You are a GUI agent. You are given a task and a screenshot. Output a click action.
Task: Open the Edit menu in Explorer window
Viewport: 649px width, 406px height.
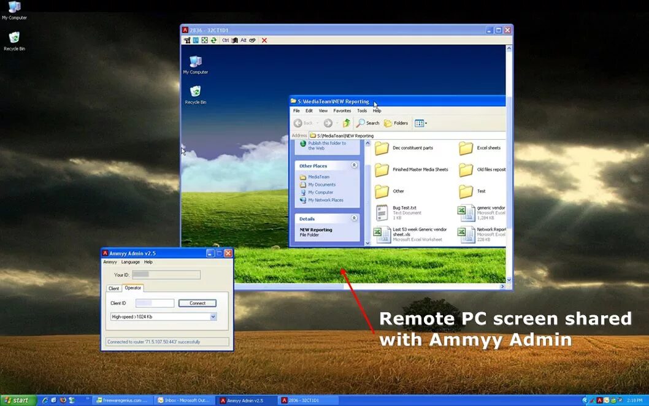coord(309,110)
